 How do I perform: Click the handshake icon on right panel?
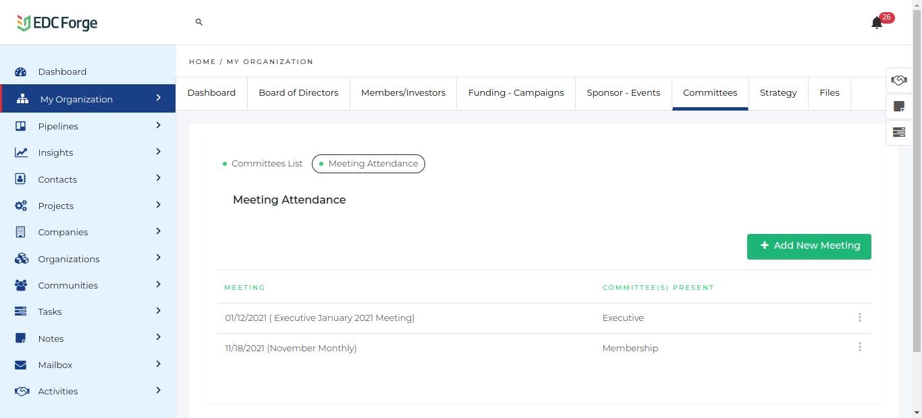(899, 80)
